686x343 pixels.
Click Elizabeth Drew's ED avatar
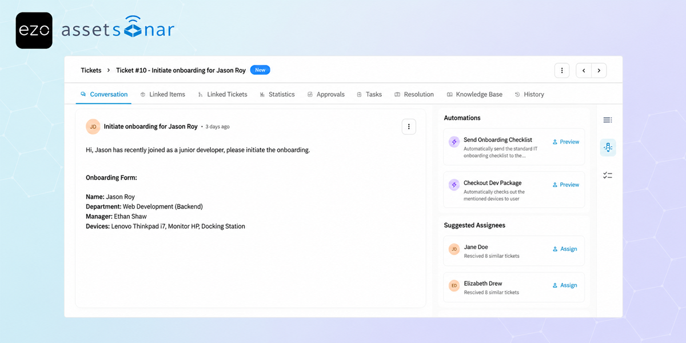[454, 285]
